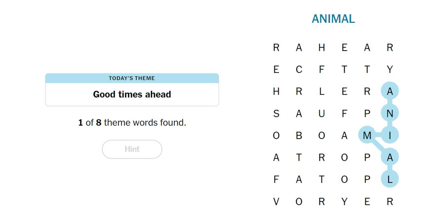
Task: Select the letter V in the grid
Action: click(x=276, y=202)
